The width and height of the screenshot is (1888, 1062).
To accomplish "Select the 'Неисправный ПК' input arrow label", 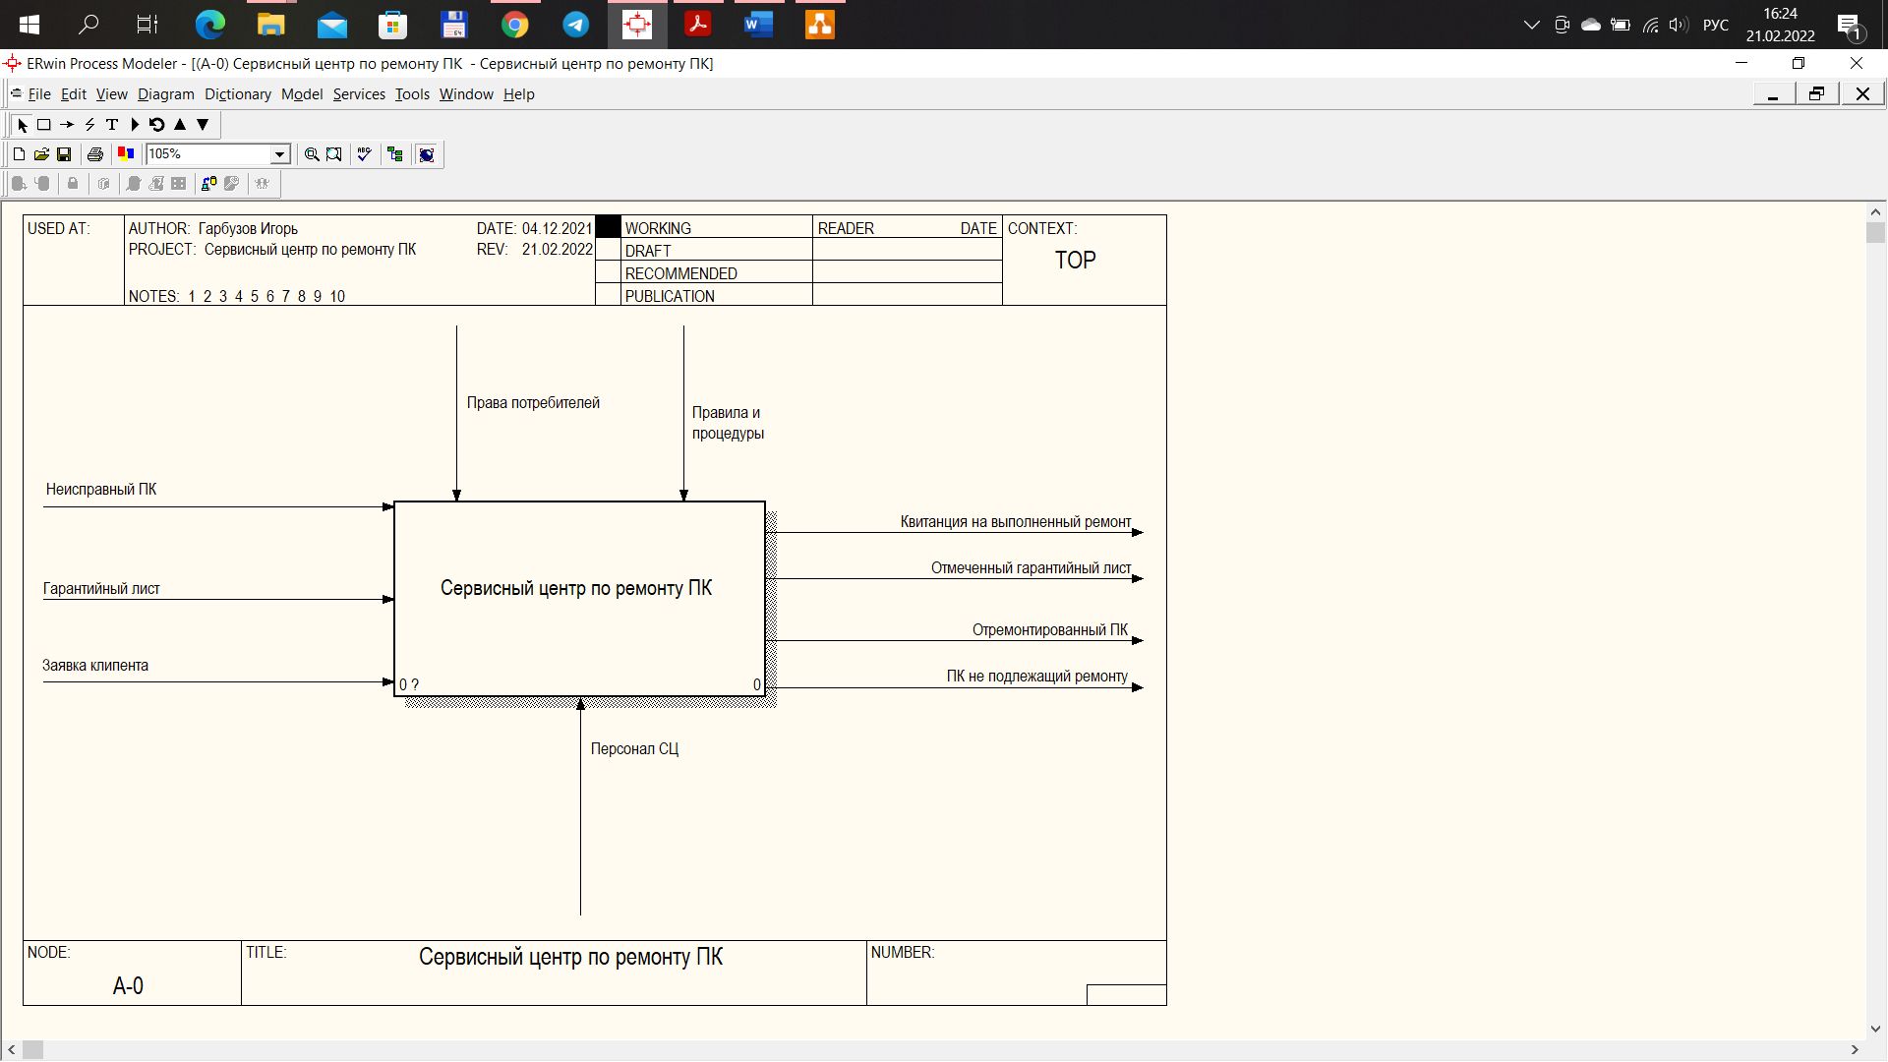I will [101, 490].
